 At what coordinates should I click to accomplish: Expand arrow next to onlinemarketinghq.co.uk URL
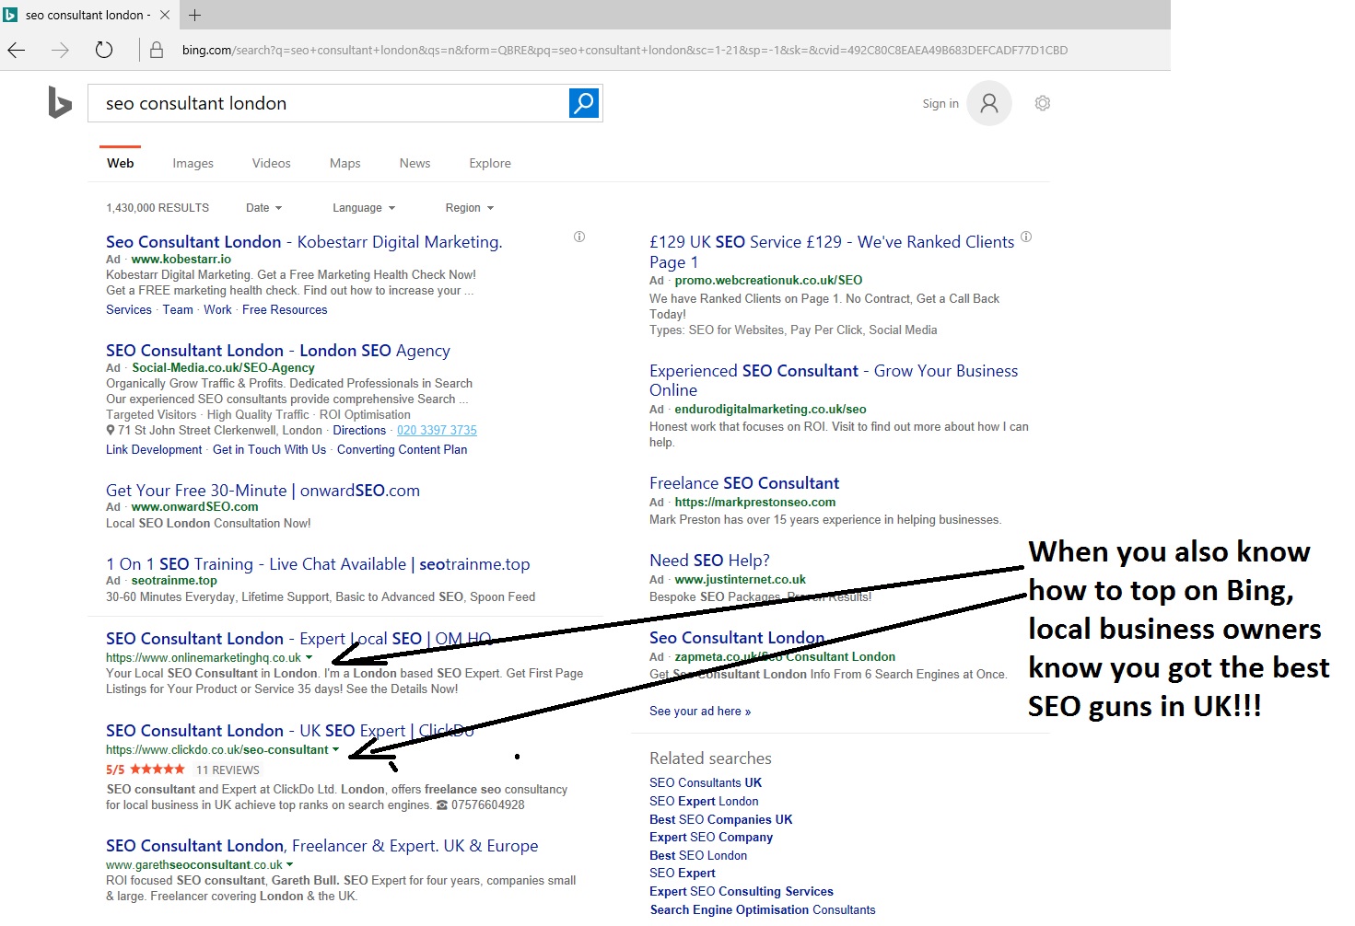coord(309,658)
